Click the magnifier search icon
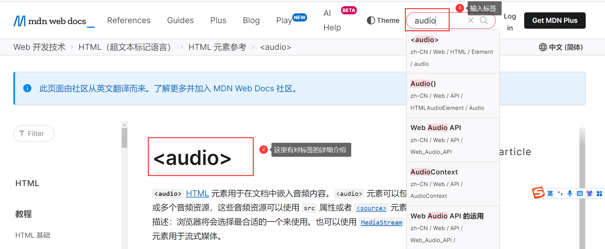 click(484, 21)
